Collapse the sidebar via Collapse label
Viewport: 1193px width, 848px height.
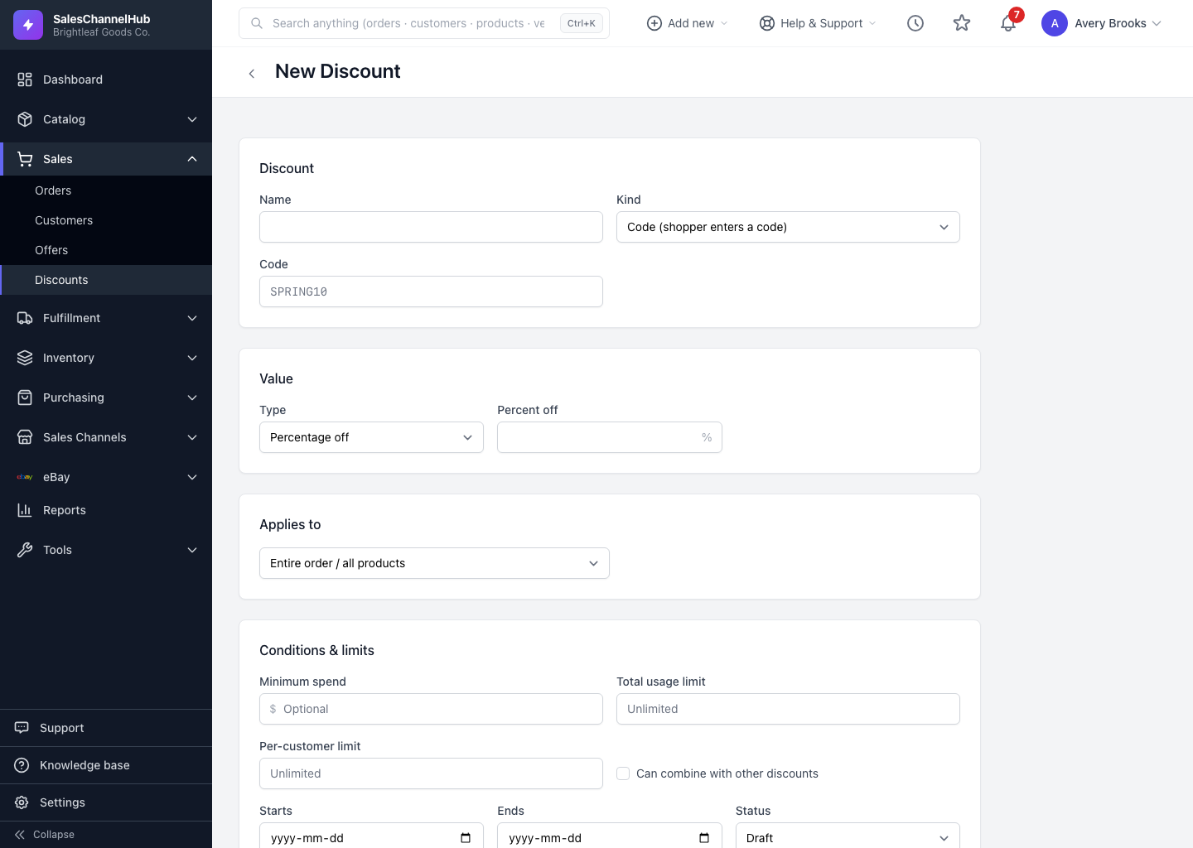coord(54,835)
